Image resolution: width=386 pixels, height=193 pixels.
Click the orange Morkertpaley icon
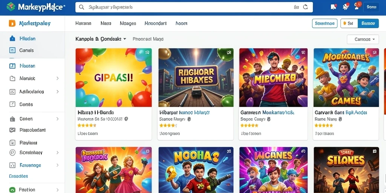12,23
